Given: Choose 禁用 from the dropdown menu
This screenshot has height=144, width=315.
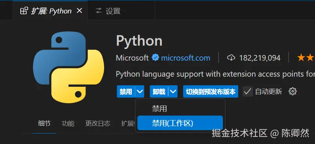Looking at the screenshot, I should [x=180, y=109].
